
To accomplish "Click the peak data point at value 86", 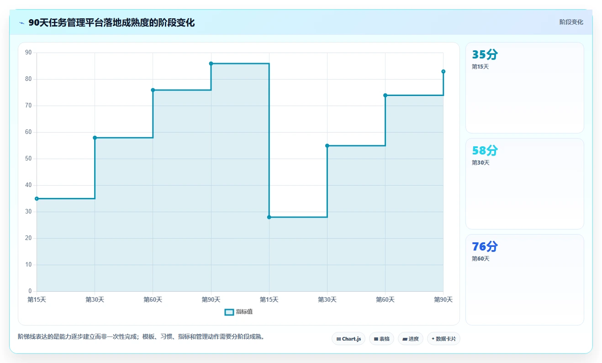I will tap(211, 64).
